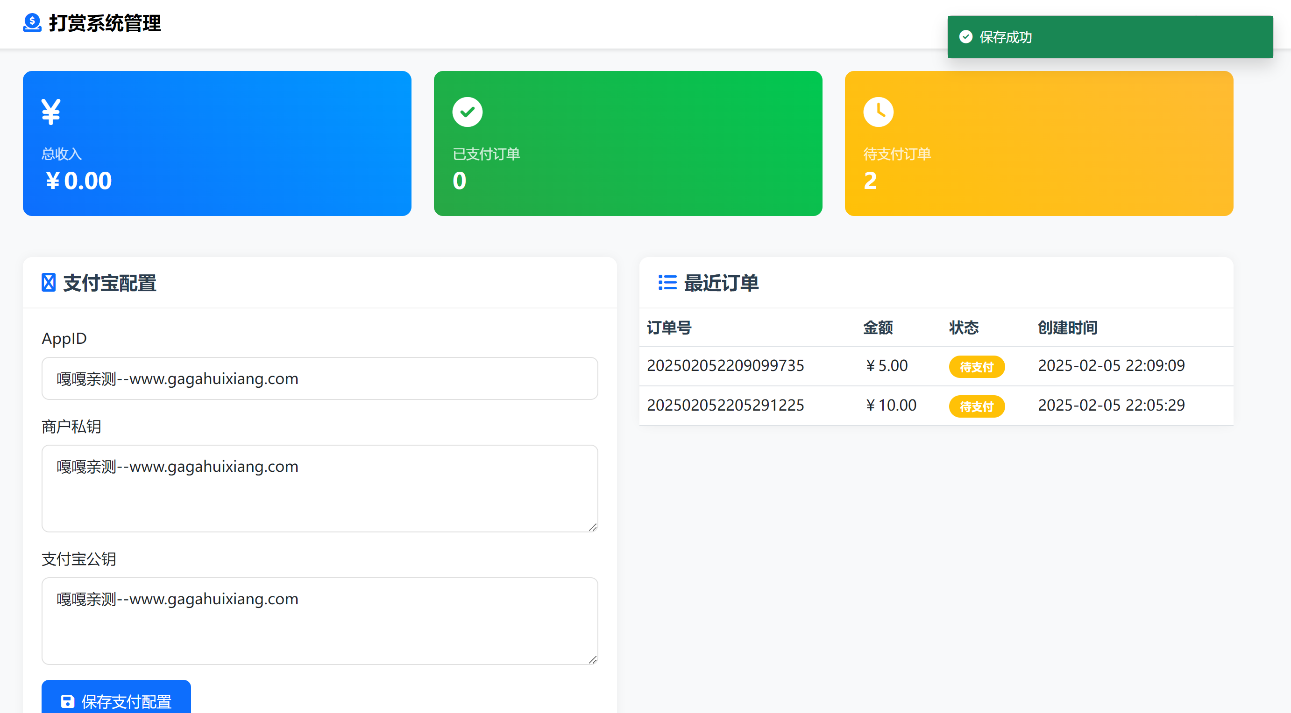Click the 待支付订单 count 2
Screen dimensions: 1291x713
[870, 181]
